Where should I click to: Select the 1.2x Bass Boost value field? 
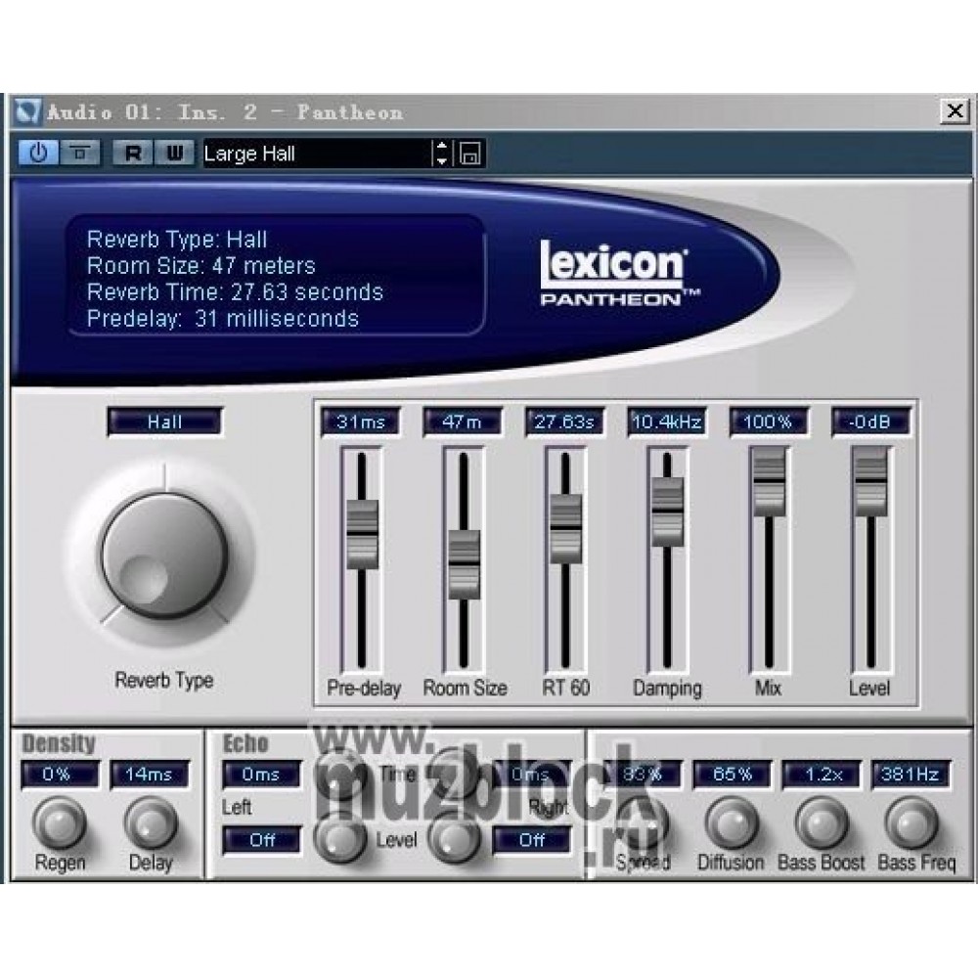click(x=822, y=775)
